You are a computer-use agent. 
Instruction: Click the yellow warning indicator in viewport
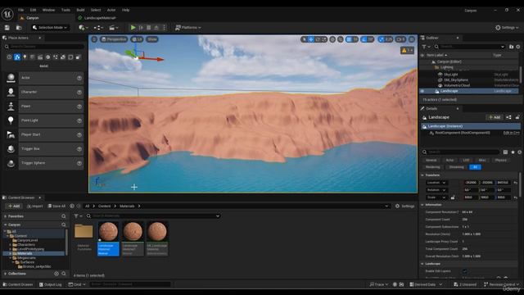[x=407, y=51]
